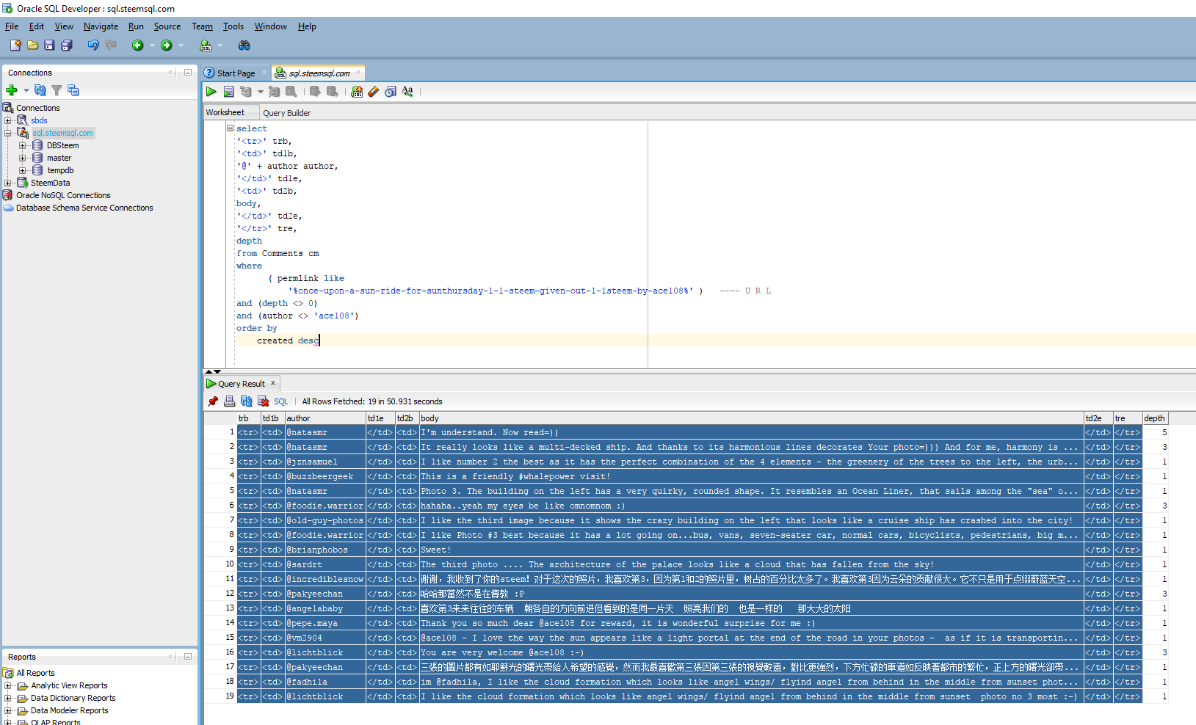The height and width of the screenshot is (725, 1196).
Task: Collapse the select statement fold marker
Action: click(230, 128)
